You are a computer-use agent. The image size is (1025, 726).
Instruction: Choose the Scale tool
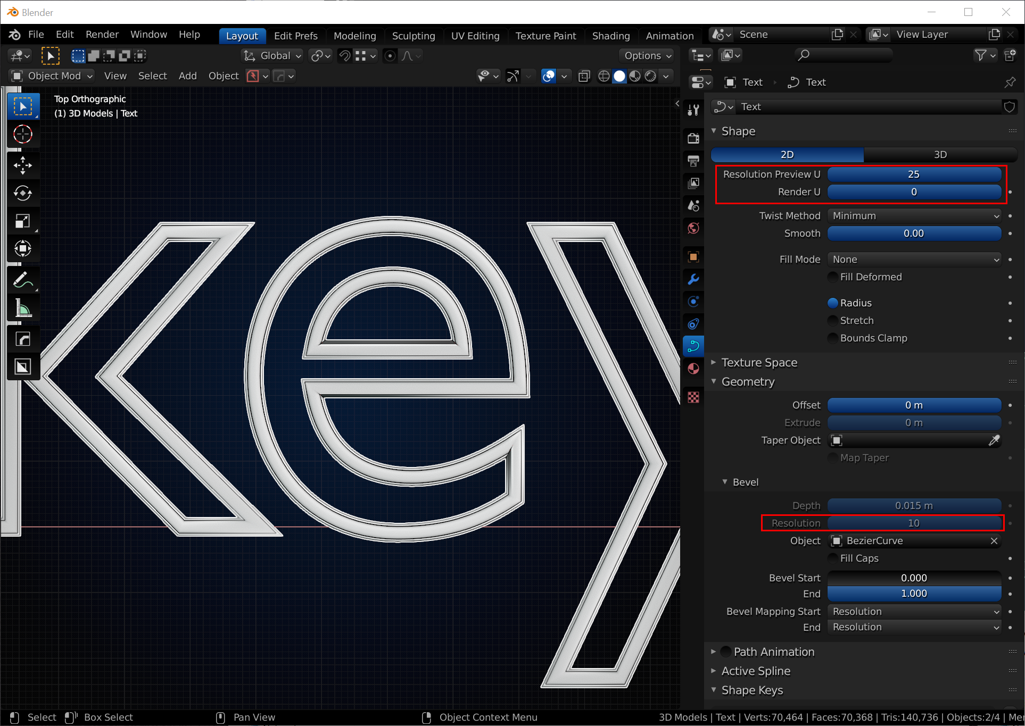click(x=22, y=221)
